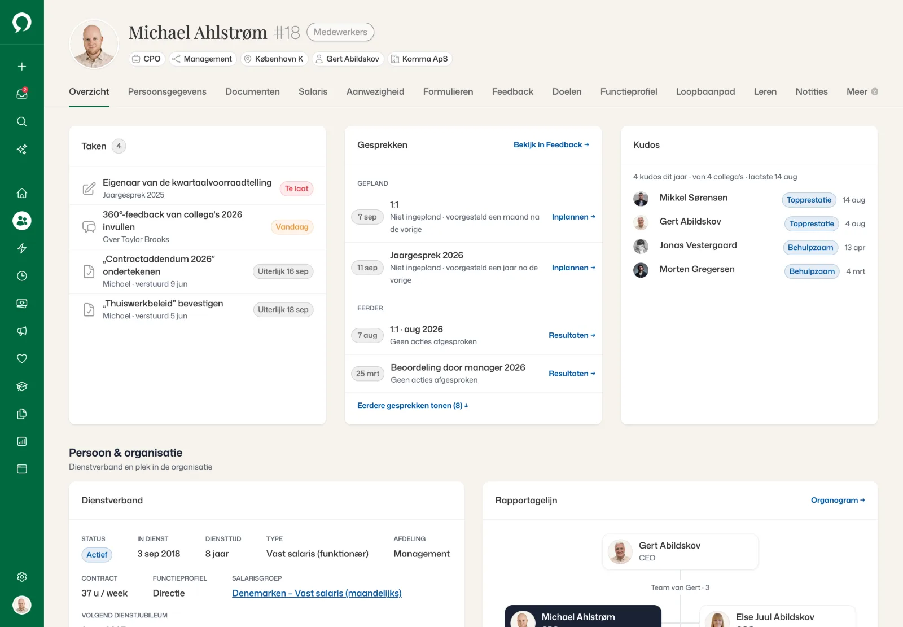Switch to the Persoonsgegevens tab
This screenshot has width=903, height=627.
click(167, 91)
